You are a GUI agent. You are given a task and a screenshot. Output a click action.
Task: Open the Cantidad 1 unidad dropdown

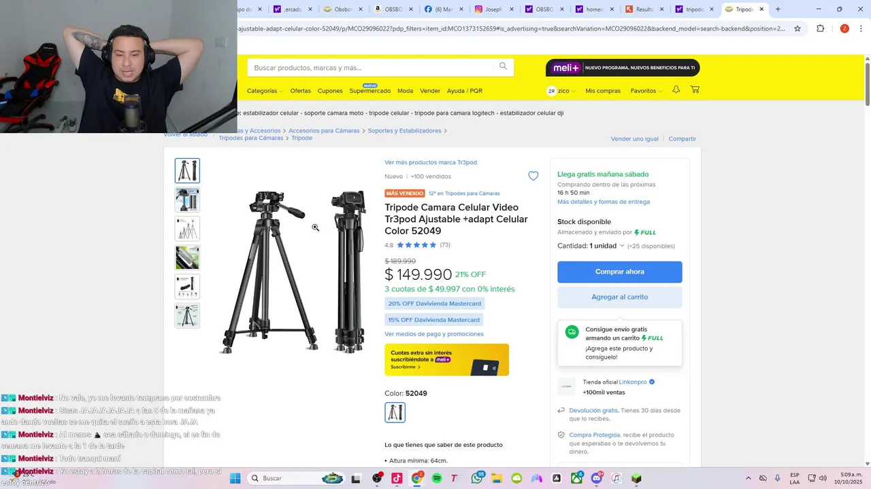(591, 246)
